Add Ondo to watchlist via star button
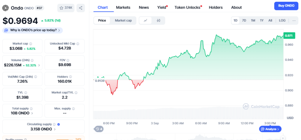The height and width of the screenshot is (140, 301). click(66, 8)
